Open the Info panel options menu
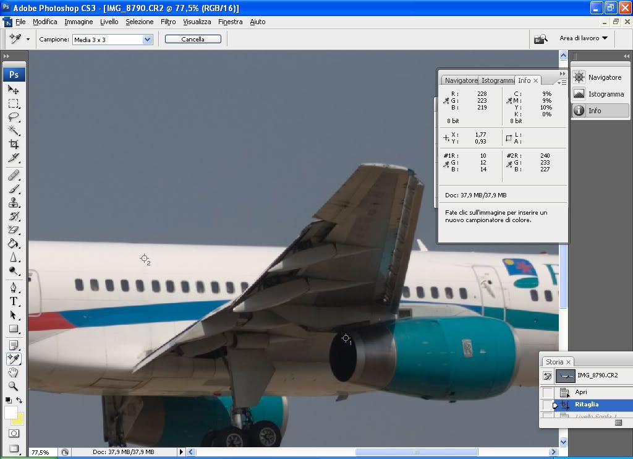 pyautogui.click(x=561, y=81)
